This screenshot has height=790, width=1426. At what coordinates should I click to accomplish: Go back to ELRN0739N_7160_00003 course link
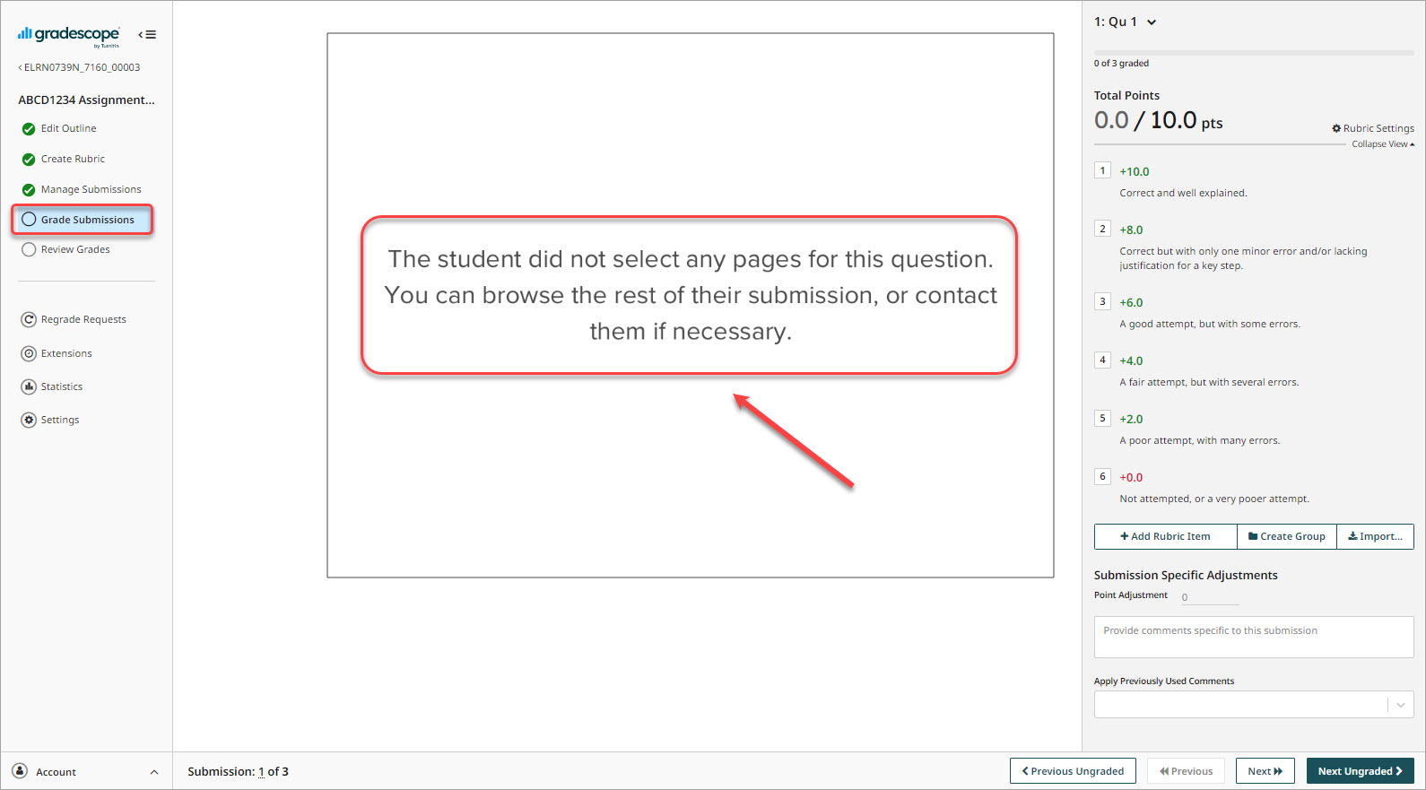pyautogui.click(x=79, y=67)
